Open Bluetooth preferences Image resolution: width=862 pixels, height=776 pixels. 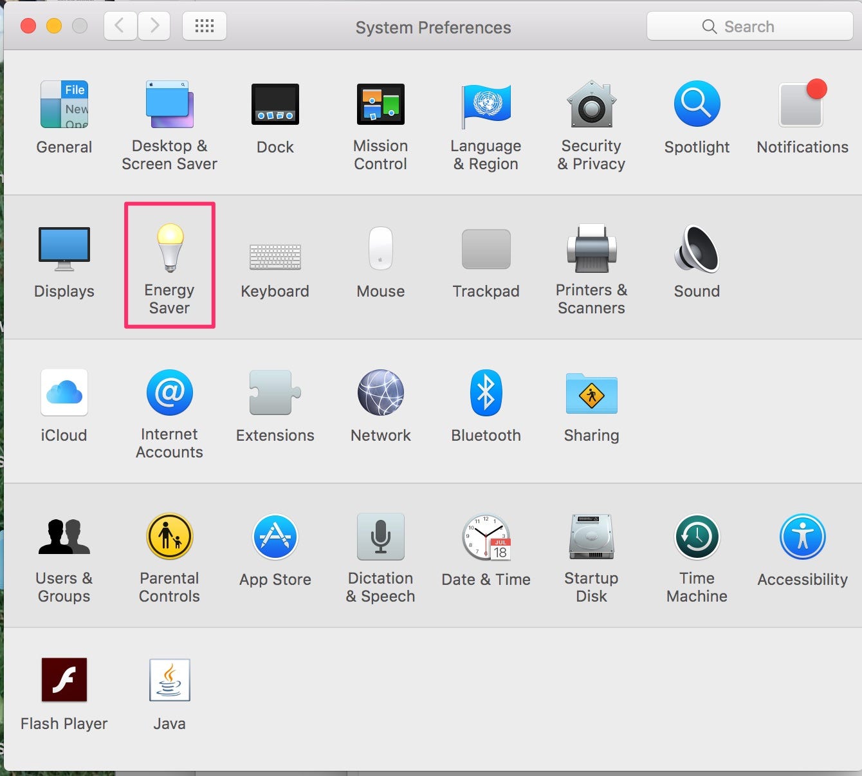coord(486,393)
